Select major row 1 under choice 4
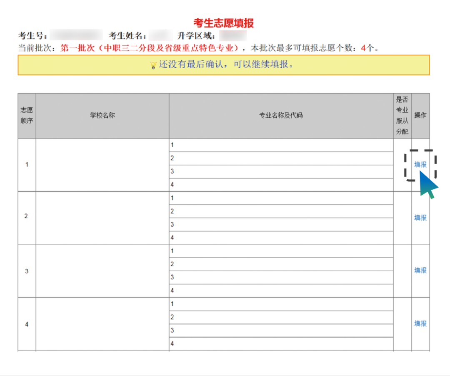The image size is (450, 376). pyautogui.click(x=281, y=304)
